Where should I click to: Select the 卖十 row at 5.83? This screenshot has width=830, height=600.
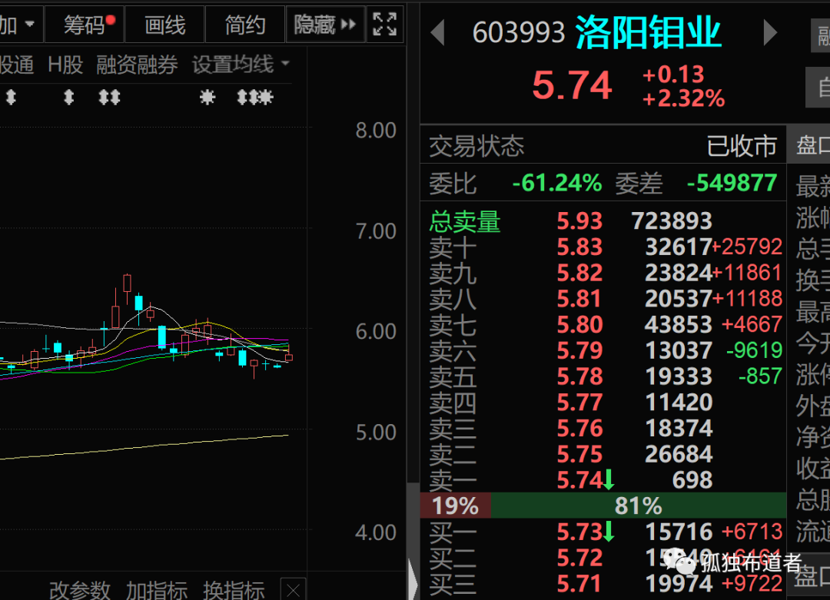605,247
